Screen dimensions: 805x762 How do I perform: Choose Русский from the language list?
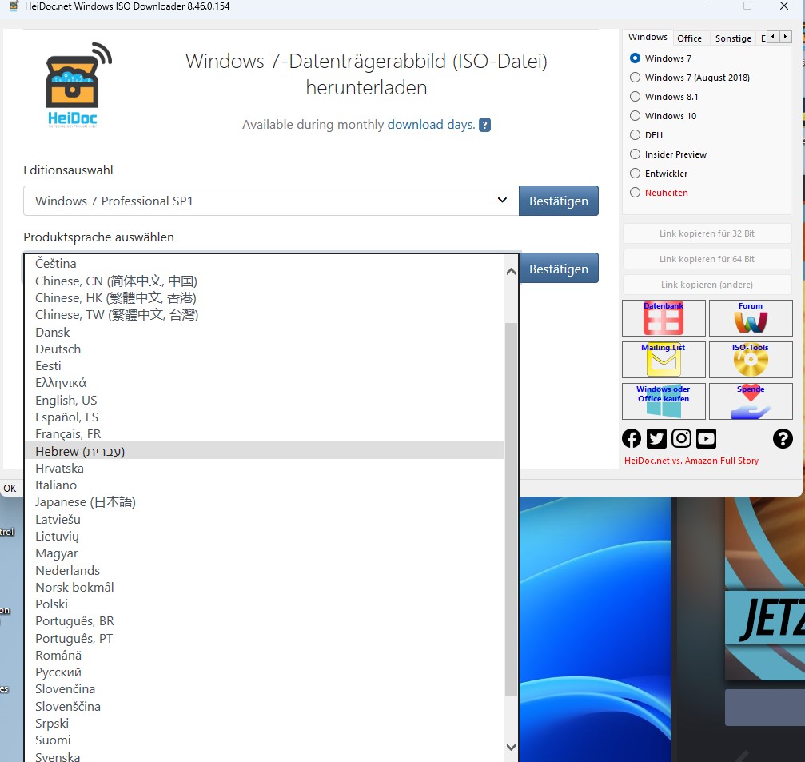coord(265,672)
